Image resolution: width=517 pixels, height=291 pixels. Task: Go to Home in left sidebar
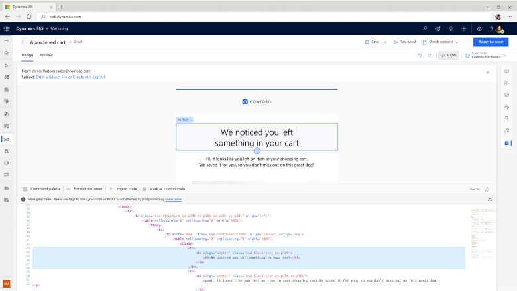6,53
